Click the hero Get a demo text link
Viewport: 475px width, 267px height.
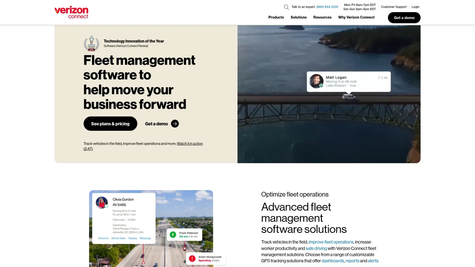pos(156,124)
